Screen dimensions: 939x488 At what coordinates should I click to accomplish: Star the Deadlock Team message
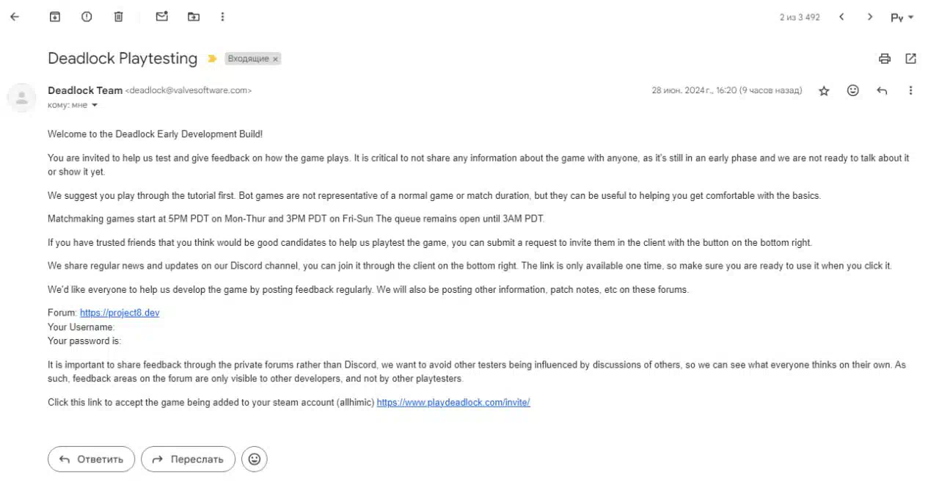pos(824,91)
